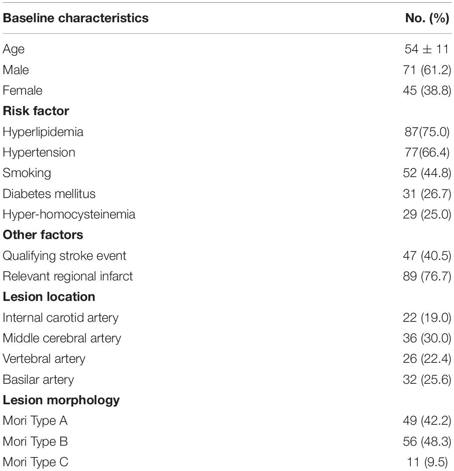Select the 'Qualifying stroke event' row
The height and width of the screenshot is (471, 454).
(227, 256)
